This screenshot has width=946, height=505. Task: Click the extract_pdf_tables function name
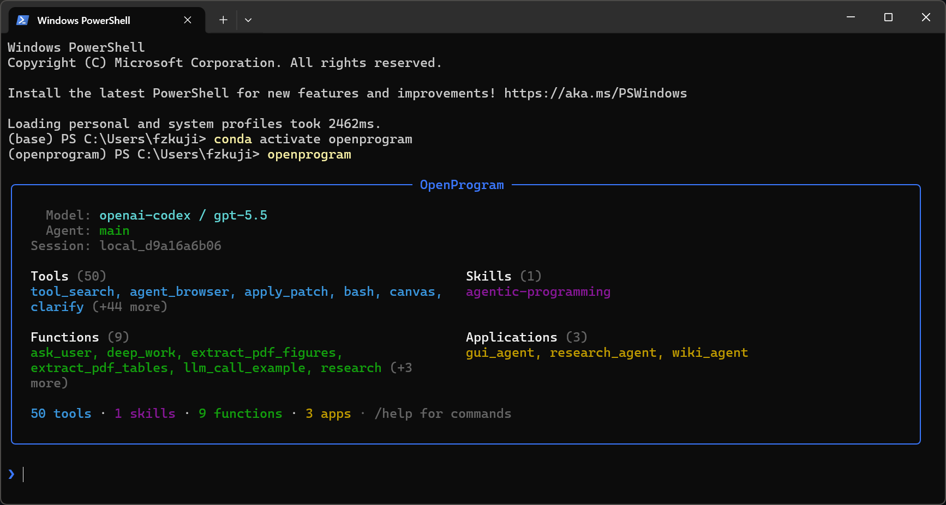pos(99,368)
